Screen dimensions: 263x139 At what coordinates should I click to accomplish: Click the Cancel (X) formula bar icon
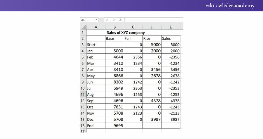coord(107,20)
